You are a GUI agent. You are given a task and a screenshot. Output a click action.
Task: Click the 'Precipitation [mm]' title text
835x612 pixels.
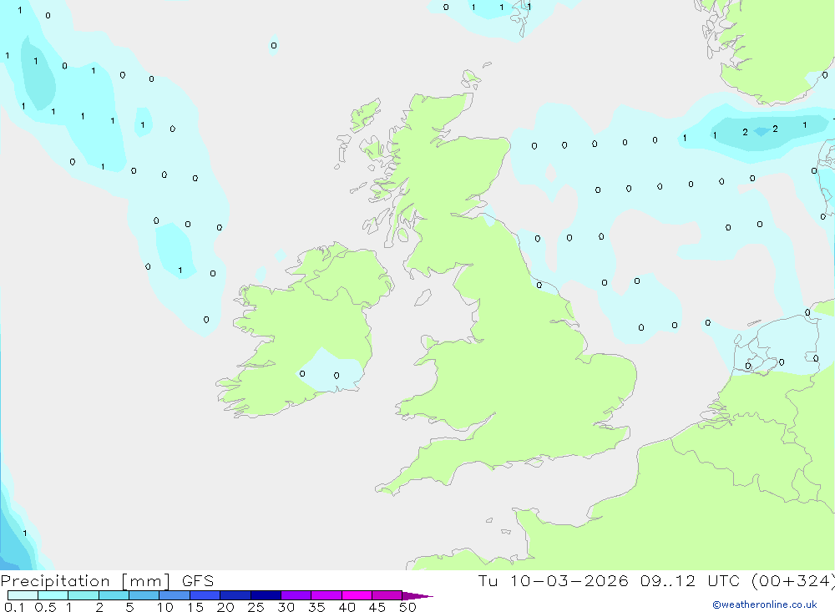pos(85,581)
